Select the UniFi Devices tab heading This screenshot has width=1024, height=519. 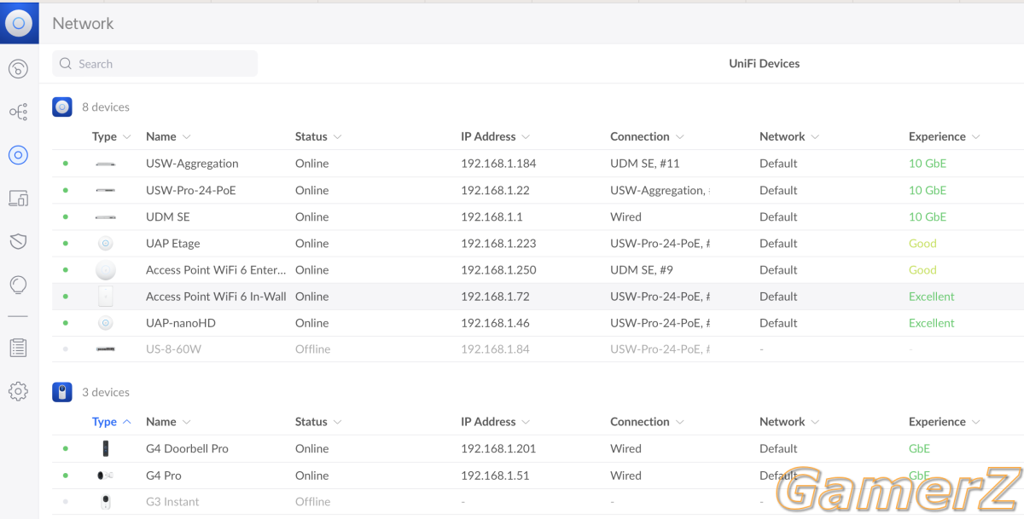[764, 64]
